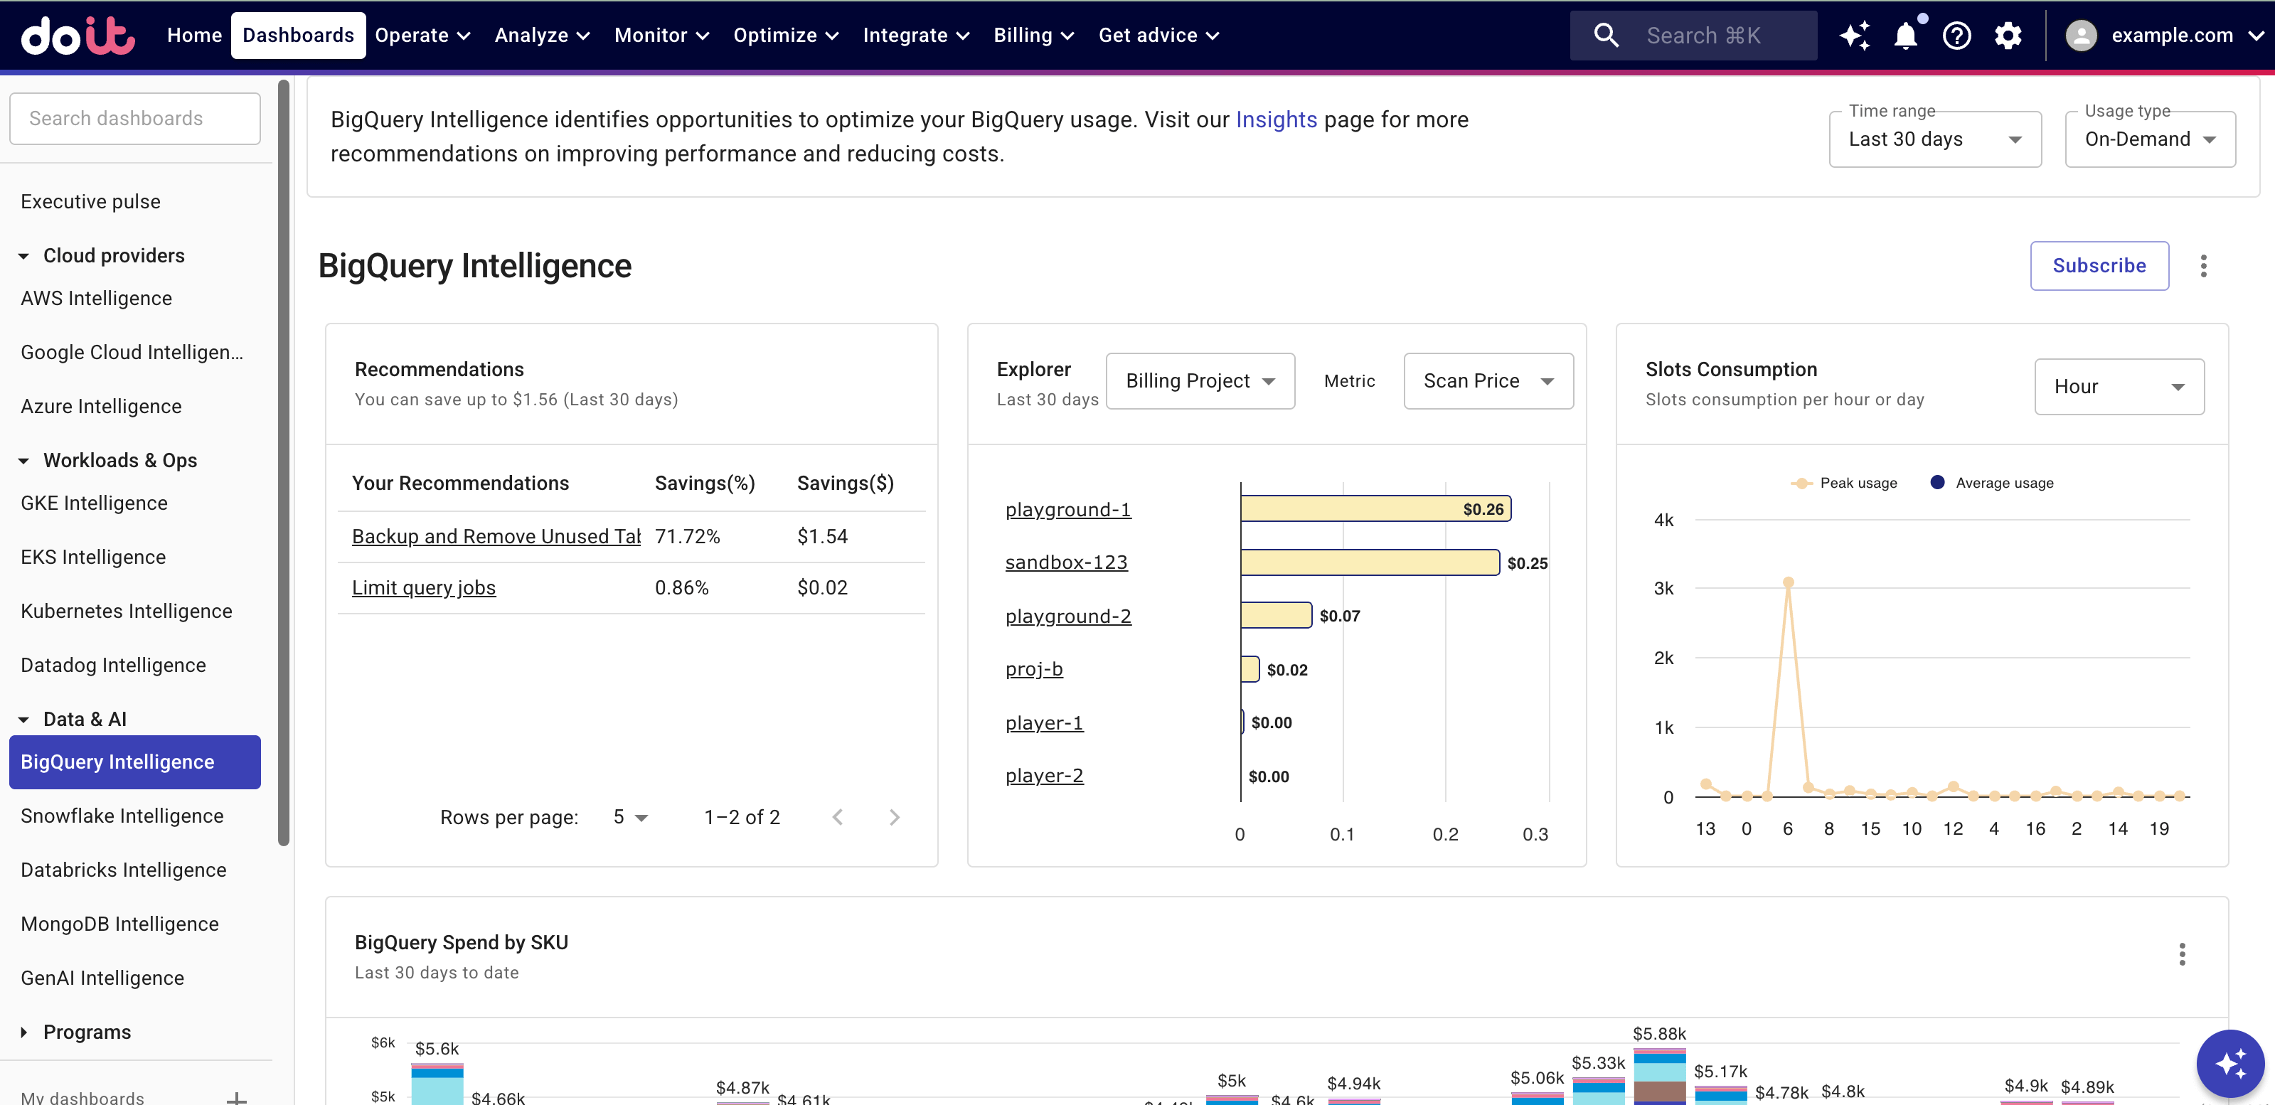Open BigQuery Spend by SKU options menu
The height and width of the screenshot is (1105, 2275).
[2181, 954]
